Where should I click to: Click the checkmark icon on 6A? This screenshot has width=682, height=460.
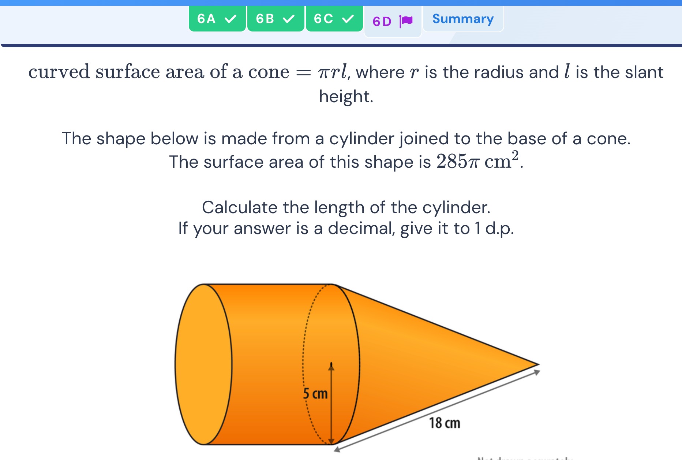(230, 19)
